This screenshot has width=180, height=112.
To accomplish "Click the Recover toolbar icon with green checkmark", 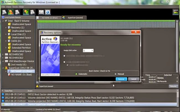I will point(26,12).
